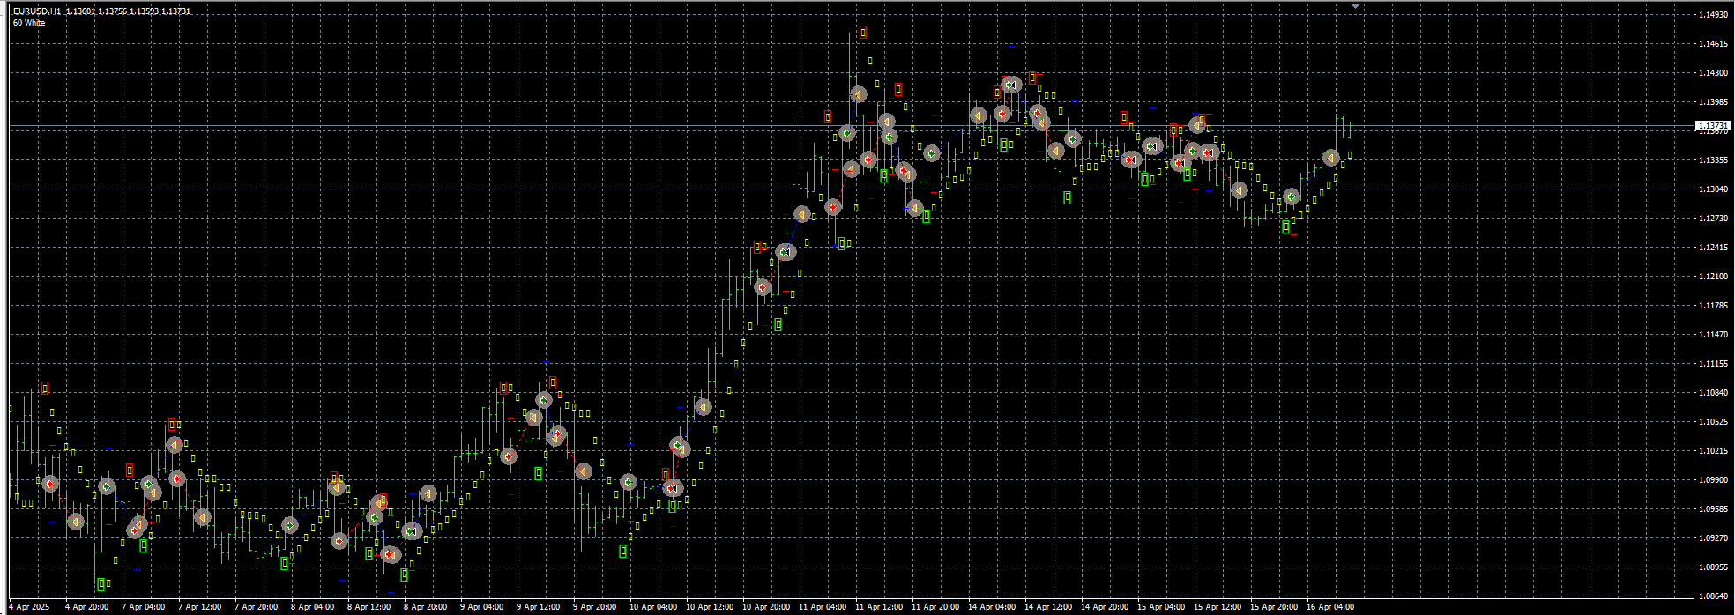Select the green box marker beneath the 15 April low
The width and height of the screenshot is (1735, 615).
pyautogui.click(x=1286, y=227)
